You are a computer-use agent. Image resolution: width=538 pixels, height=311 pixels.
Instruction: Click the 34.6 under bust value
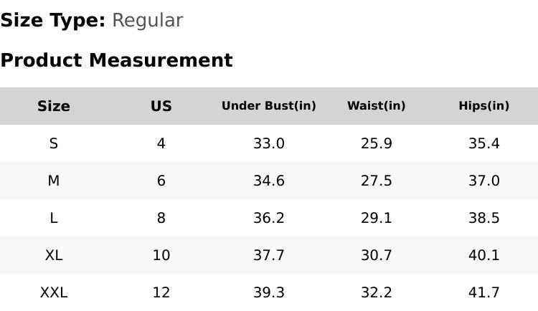click(x=269, y=181)
